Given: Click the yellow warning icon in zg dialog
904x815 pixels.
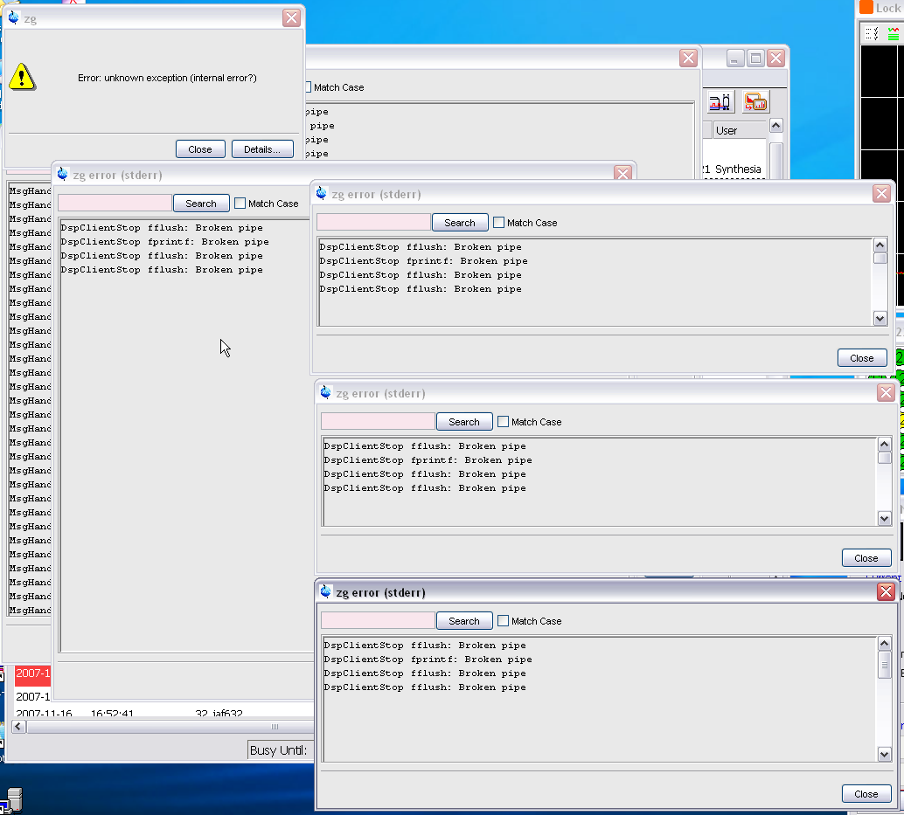Looking at the screenshot, I should [23, 77].
